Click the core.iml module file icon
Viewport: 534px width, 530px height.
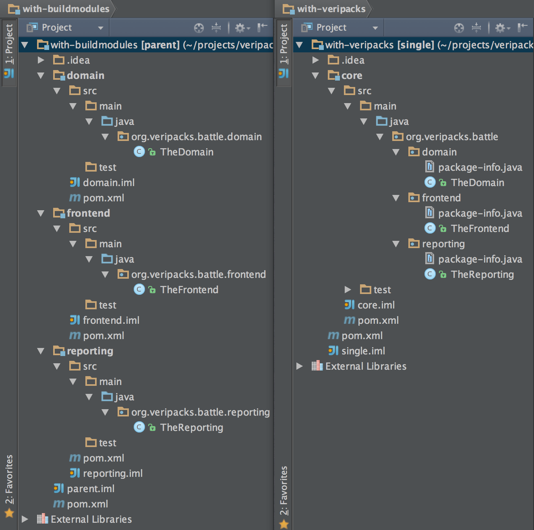[x=349, y=305]
